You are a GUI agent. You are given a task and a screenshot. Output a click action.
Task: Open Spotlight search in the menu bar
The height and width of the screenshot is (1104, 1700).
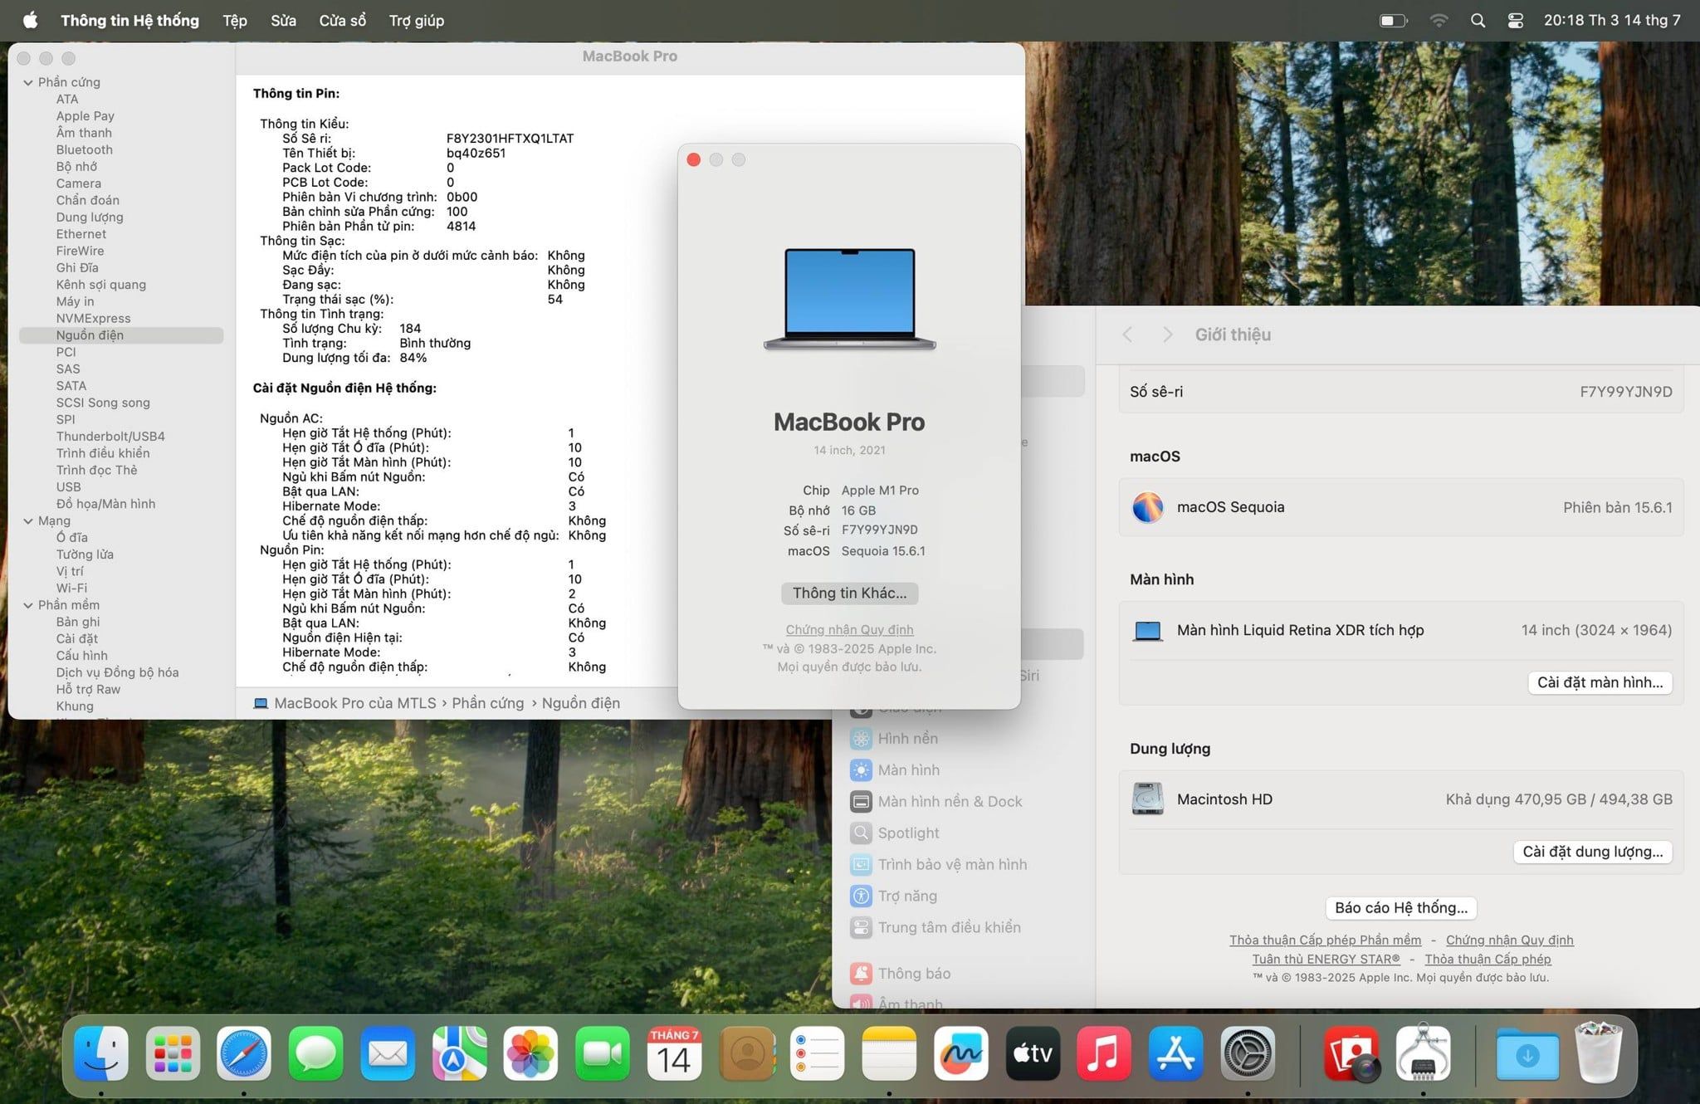tap(1478, 21)
